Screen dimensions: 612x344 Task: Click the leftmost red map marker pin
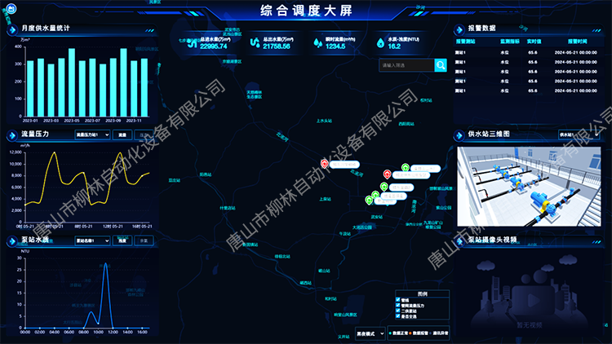point(325,165)
